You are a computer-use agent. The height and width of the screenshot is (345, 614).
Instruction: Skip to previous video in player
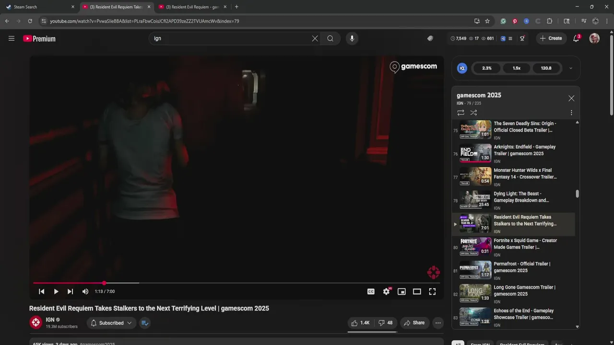[x=42, y=291]
